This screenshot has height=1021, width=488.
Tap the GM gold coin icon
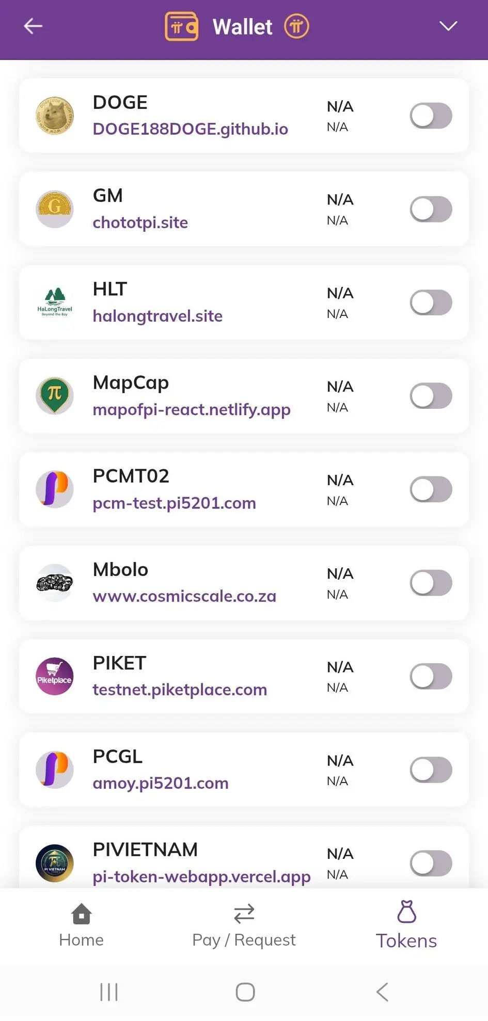(54, 209)
